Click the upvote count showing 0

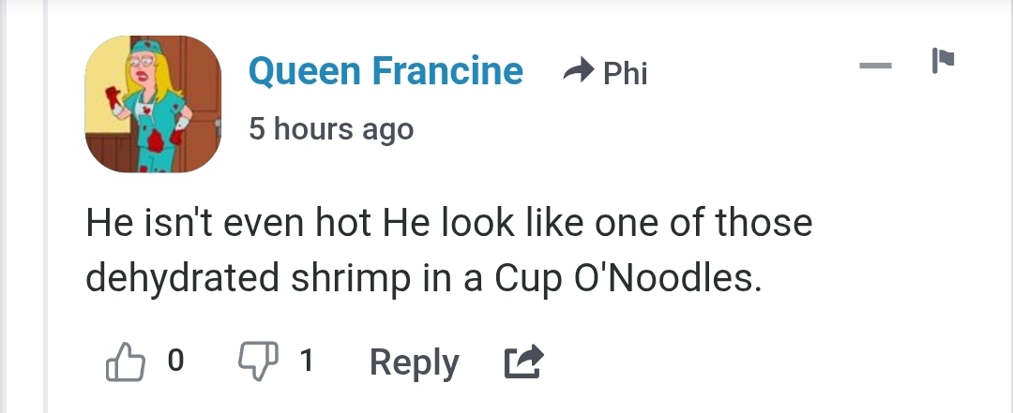tap(175, 360)
